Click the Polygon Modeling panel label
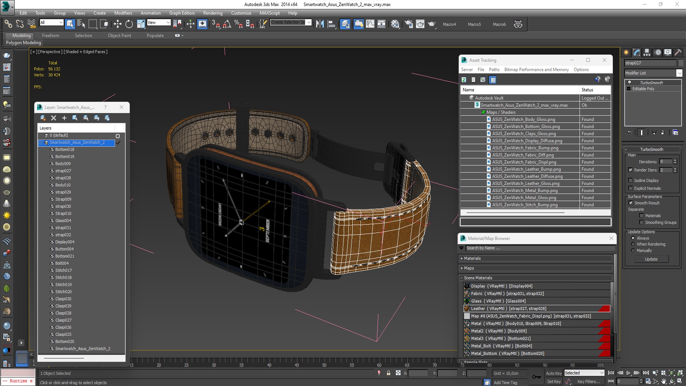This screenshot has height=386, width=686. pos(23,43)
